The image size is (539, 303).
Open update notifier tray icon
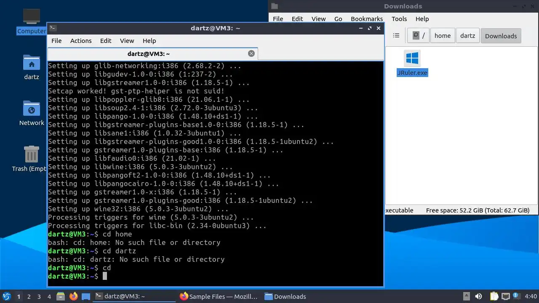tap(516, 296)
